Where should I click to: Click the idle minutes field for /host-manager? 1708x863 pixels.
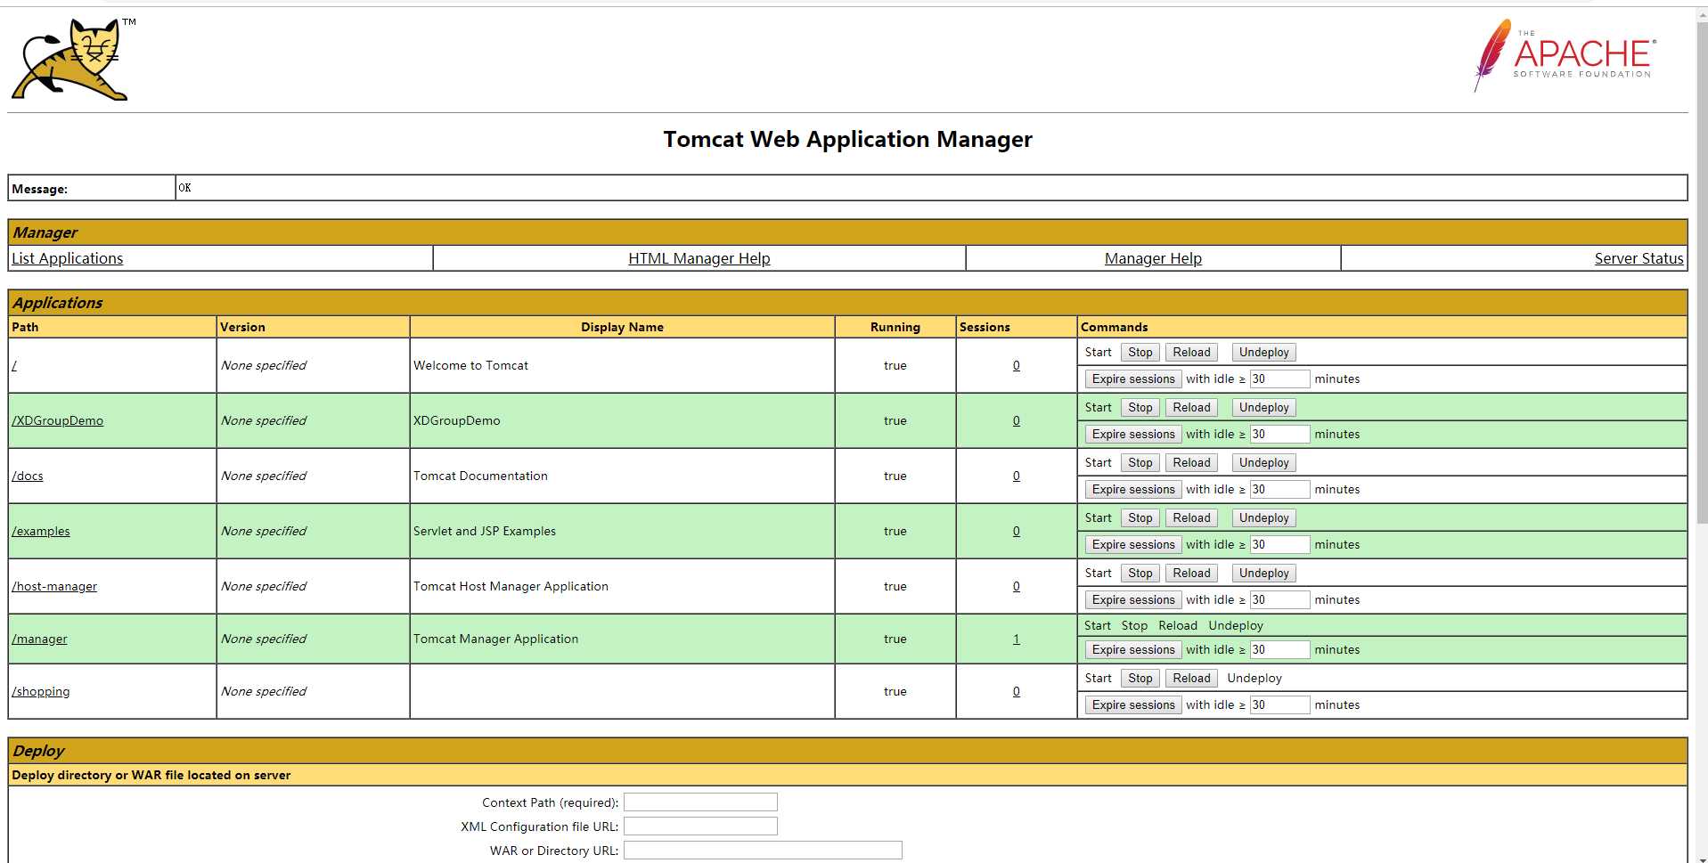[x=1279, y=600]
